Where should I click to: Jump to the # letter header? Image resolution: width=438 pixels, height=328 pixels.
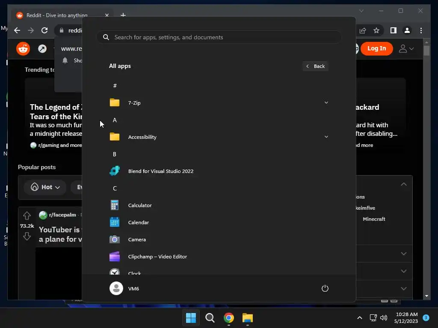coord(115,85)
